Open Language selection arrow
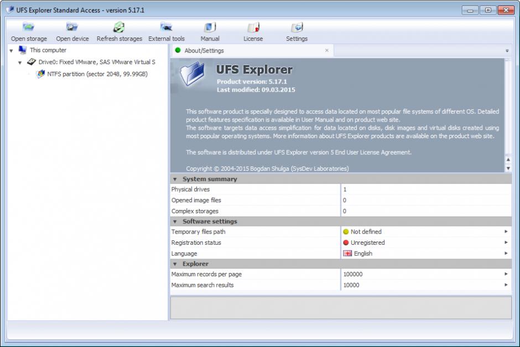 506,253
